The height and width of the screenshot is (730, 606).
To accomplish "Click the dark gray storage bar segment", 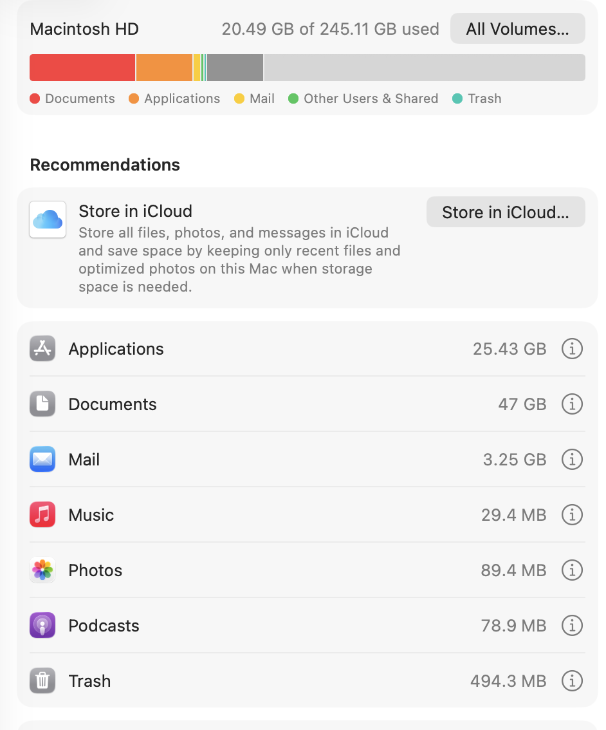I will coord(235,68).
